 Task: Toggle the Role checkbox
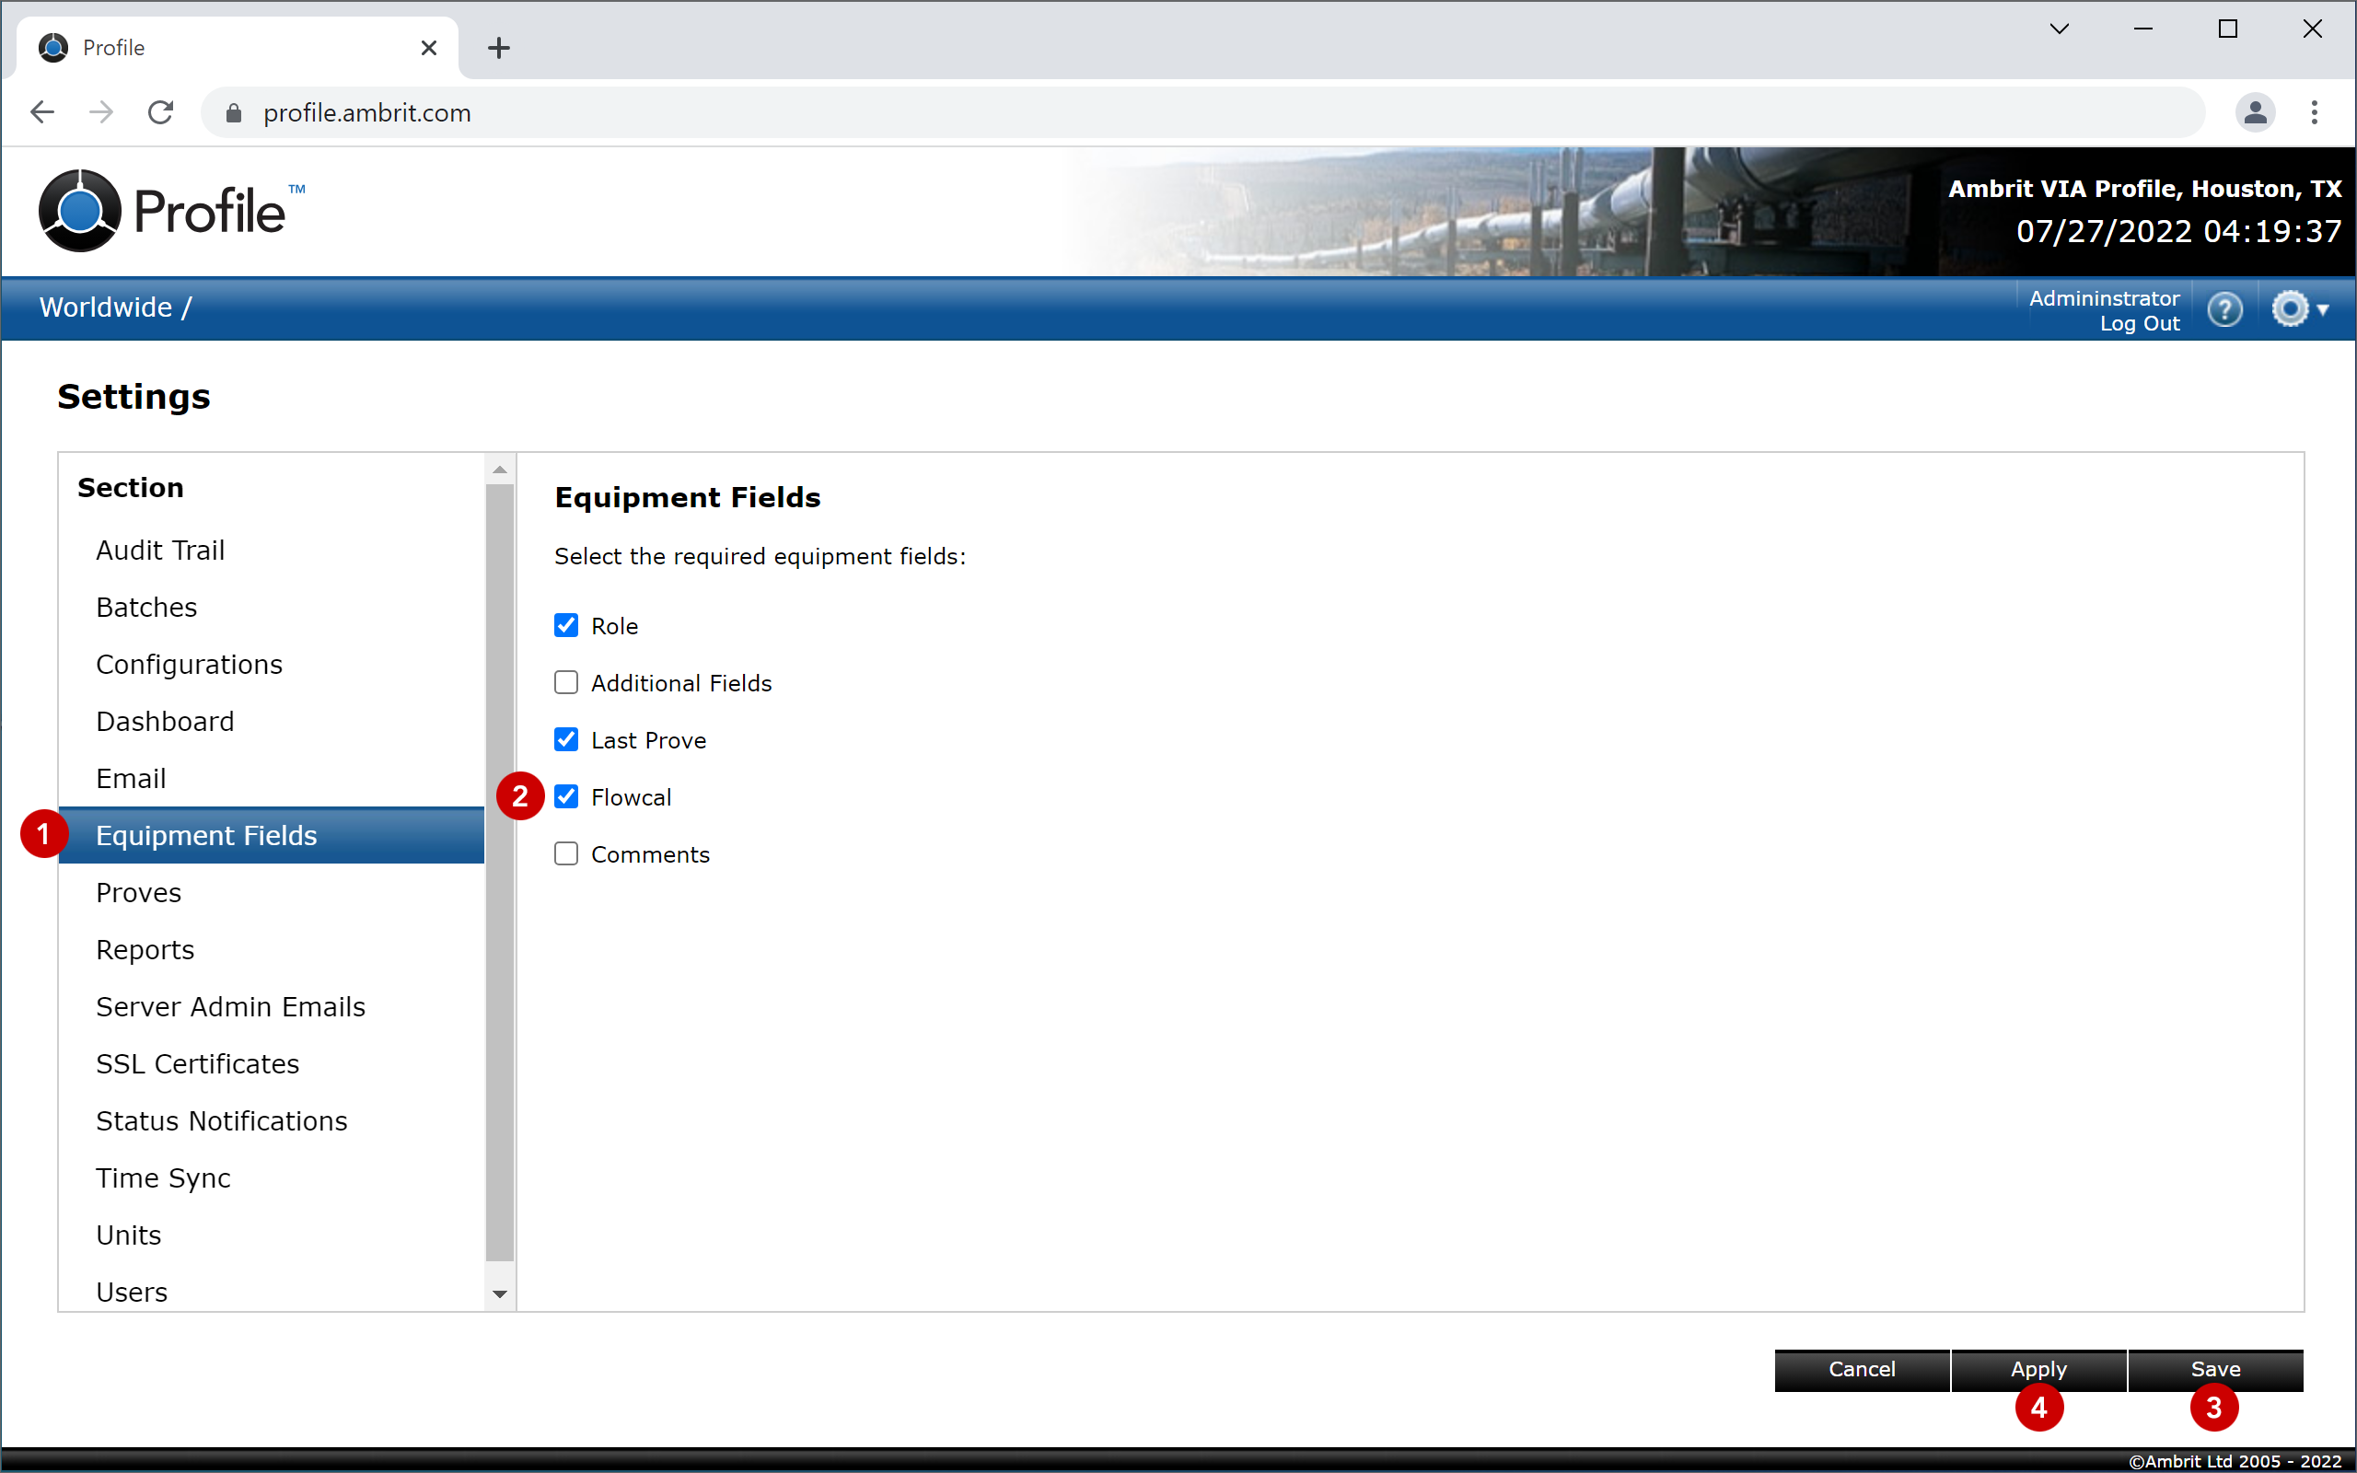tap(566, 625)
